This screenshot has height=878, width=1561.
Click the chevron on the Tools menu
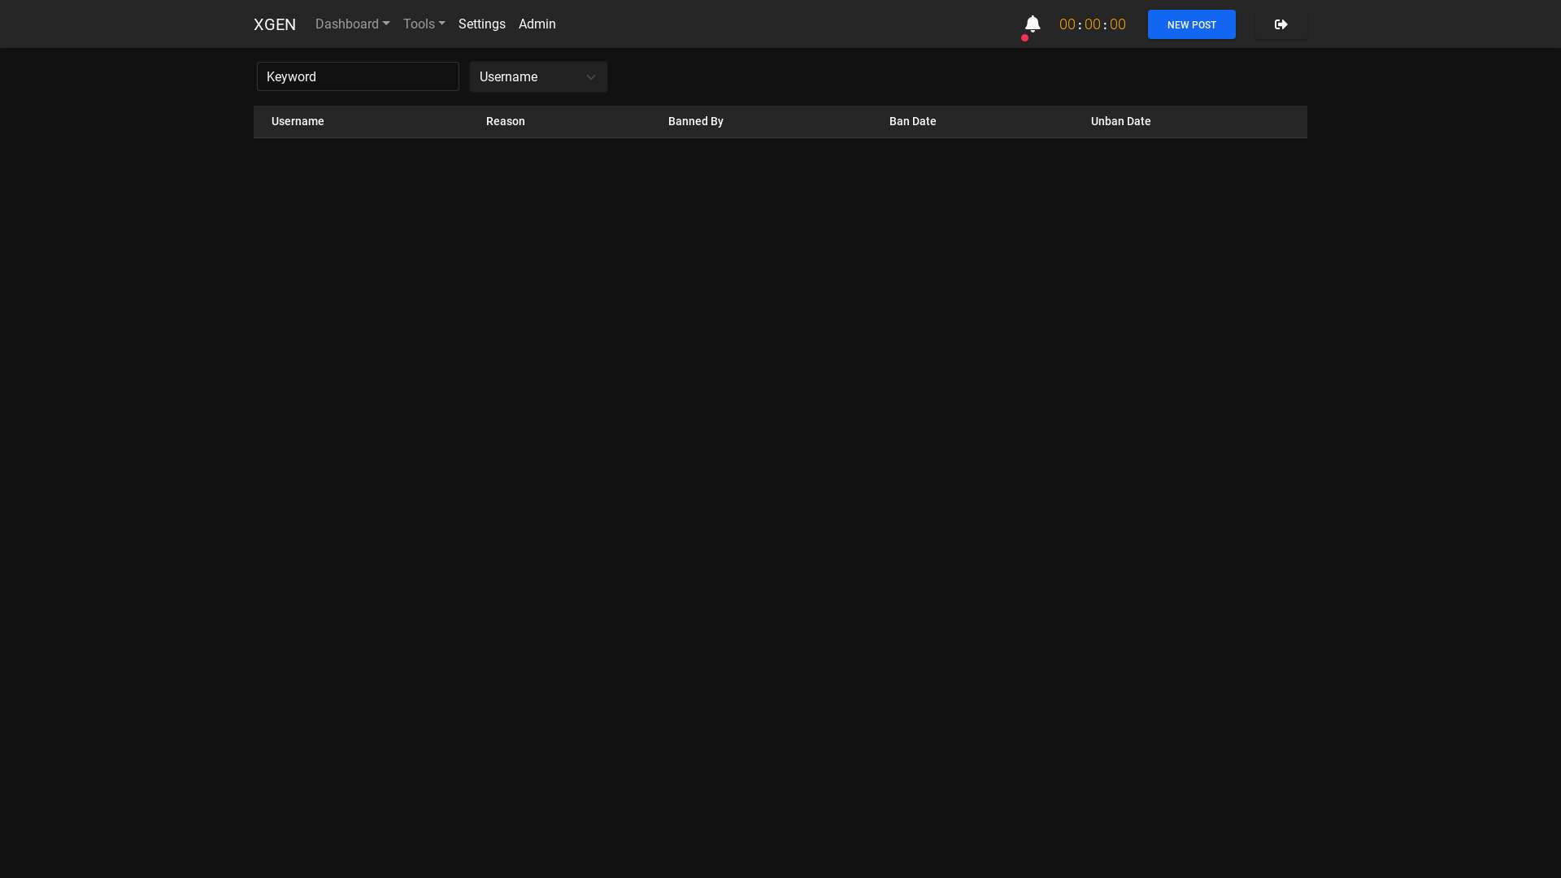pyautogui.click(x=441, y=24)
